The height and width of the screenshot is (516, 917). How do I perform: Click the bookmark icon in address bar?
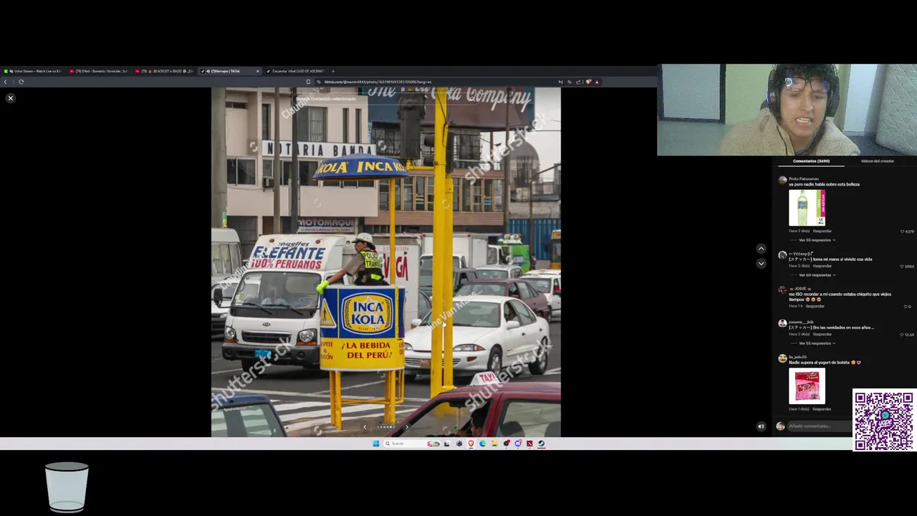click(x=308, y=82)
